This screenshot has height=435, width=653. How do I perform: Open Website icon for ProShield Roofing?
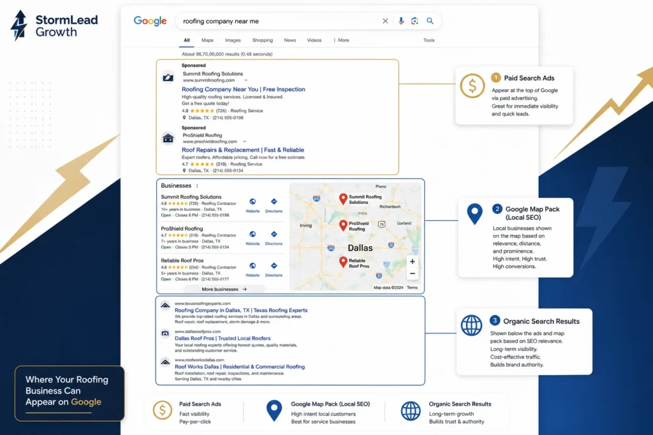[x=253, y=234]
